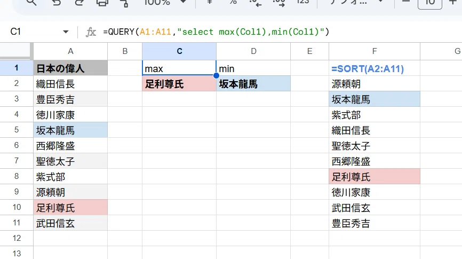This screenshot has height=259, width=462.
Task: Click cell 紫式部 in column A
Action: [x=70, y=176]
